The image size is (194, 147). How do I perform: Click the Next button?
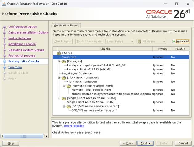[x=145, y=143]
